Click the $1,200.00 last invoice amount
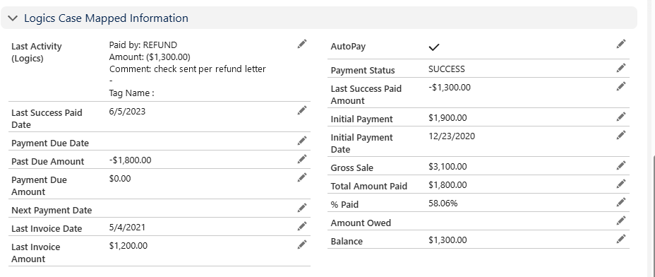Screen dimensions: 655x277 pos(128,246)
